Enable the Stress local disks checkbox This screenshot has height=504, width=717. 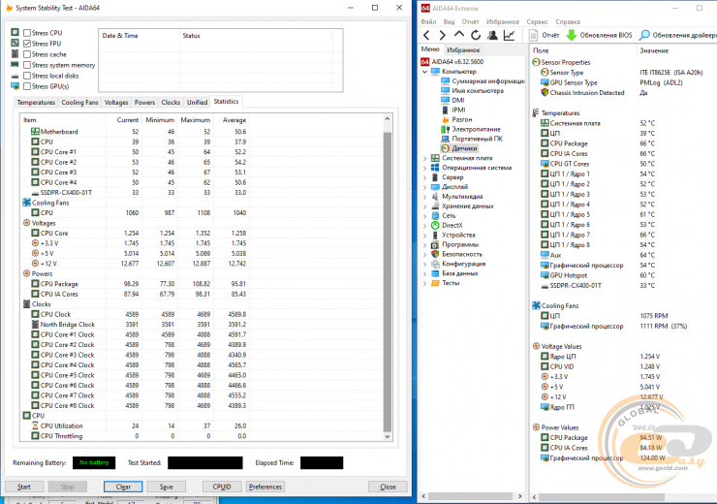click(27, 76)
